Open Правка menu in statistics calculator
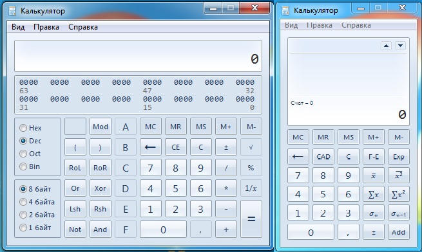422x252 pixels. pos(319,25)
